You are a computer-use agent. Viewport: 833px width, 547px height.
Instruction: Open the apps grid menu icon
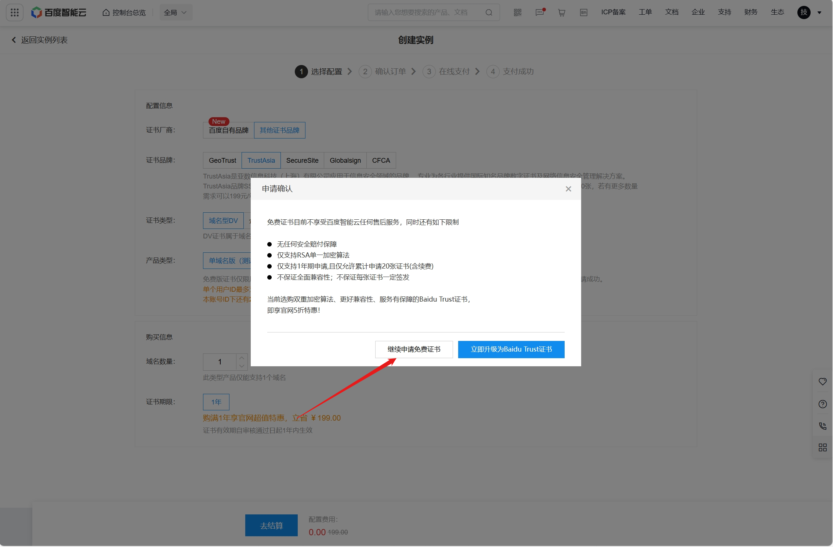coord(15,12)
